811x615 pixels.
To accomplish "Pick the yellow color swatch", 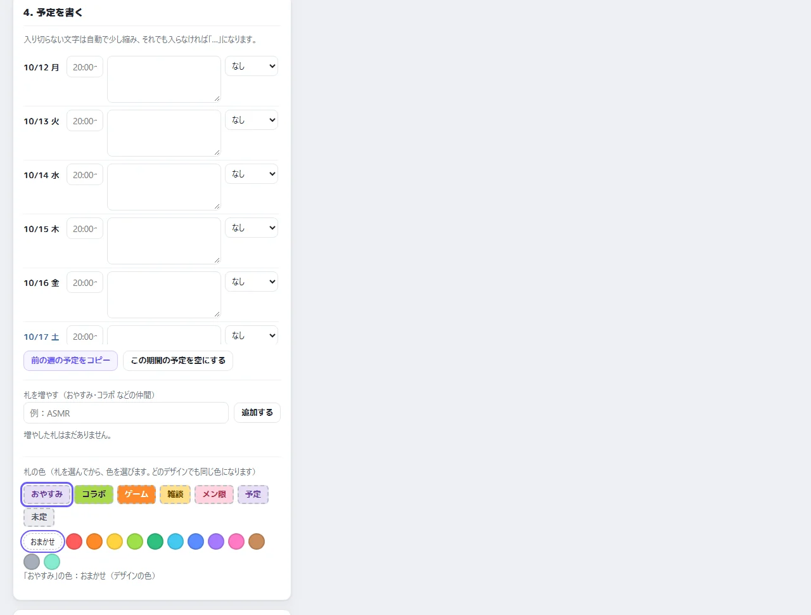I will tap(115, 541).
